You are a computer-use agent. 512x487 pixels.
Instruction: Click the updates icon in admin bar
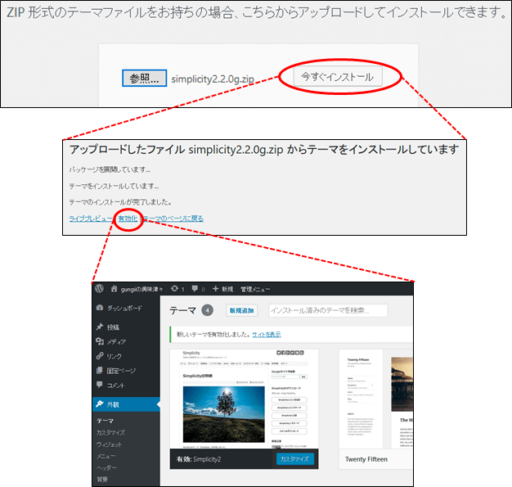(175, 289)
